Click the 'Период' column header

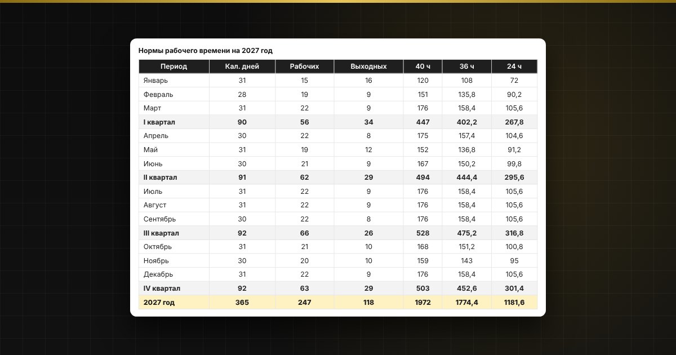tap(174, 66)
